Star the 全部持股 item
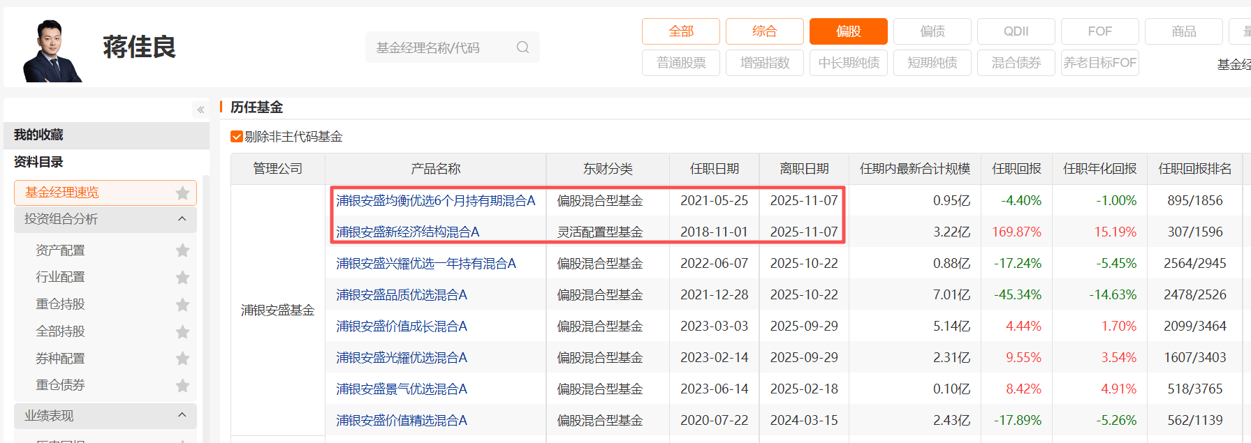This screenshot has height=443, width=1251. [x=183, y=331]
